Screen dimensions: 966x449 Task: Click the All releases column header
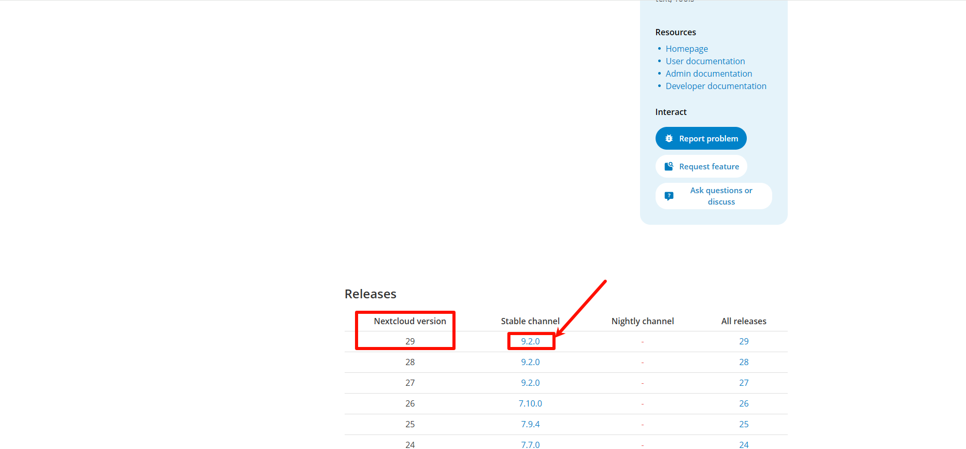[x=744, y=321]
